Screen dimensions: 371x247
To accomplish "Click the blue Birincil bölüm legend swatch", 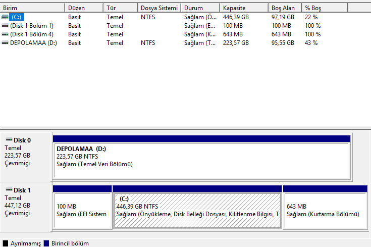I will (x=46, y=243).
